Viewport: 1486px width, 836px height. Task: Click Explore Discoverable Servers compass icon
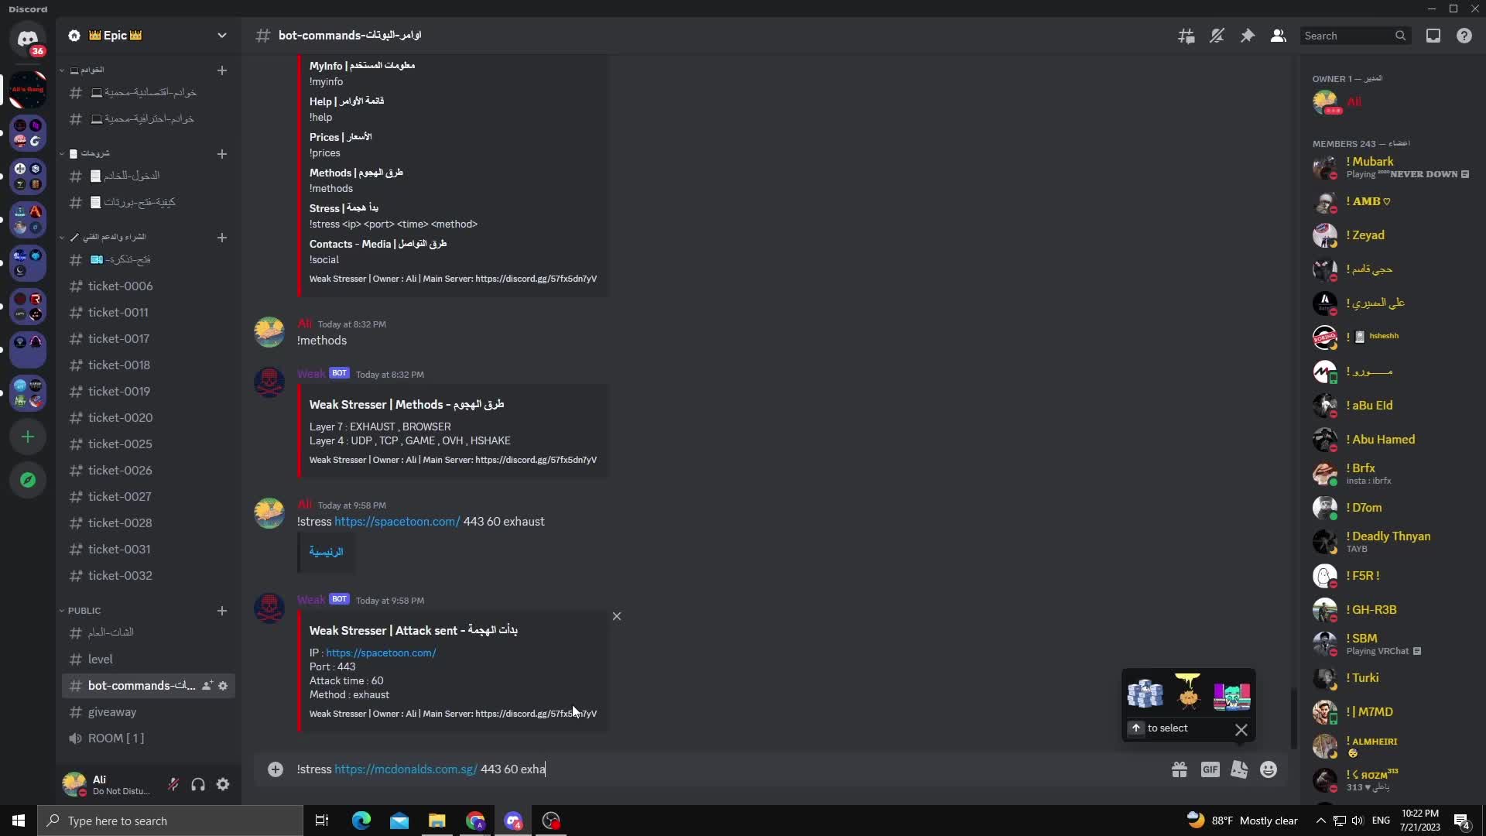tap(28, 480)
